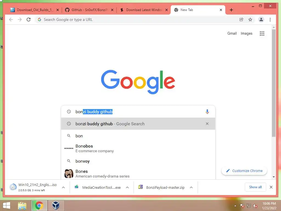Click the Chrome taskbar icon
This screenshot has height=211, width=281.
(x=39, y=206)
